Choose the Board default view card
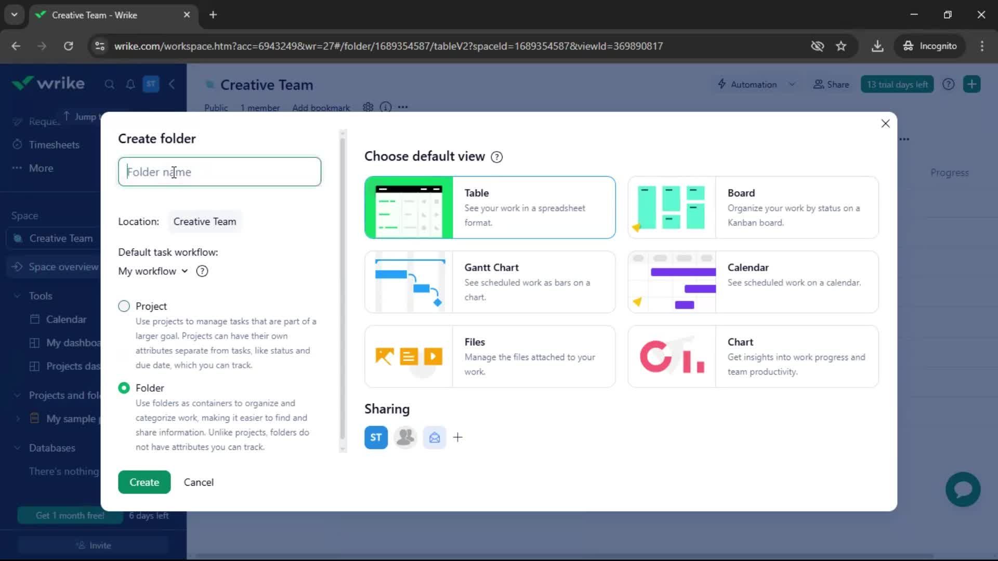Screen dimensions: 998x561 click(753, 207)
